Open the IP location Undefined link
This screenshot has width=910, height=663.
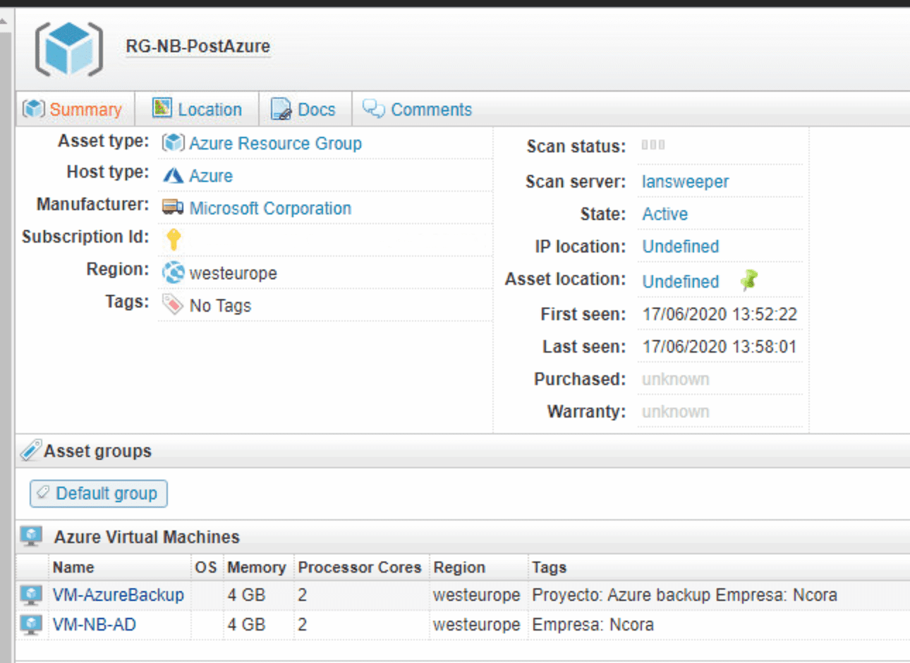coord(680,246)
